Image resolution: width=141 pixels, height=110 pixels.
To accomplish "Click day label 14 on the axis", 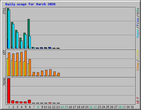I will click(62, 107).
